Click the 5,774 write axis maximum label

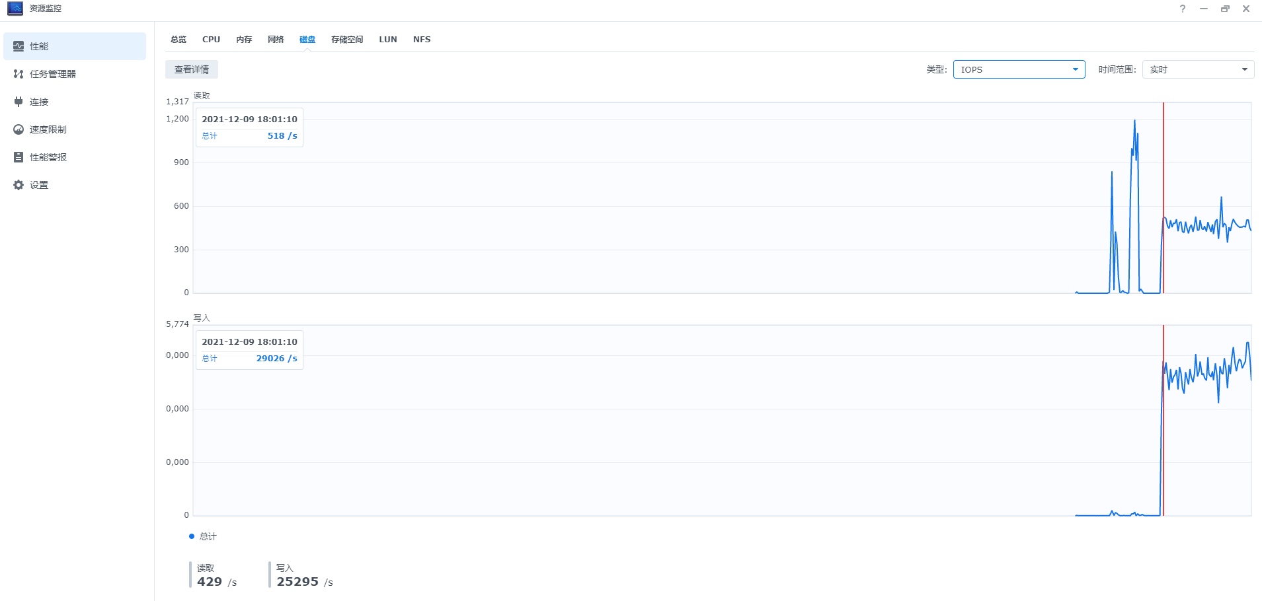click(x=177, y=324)
